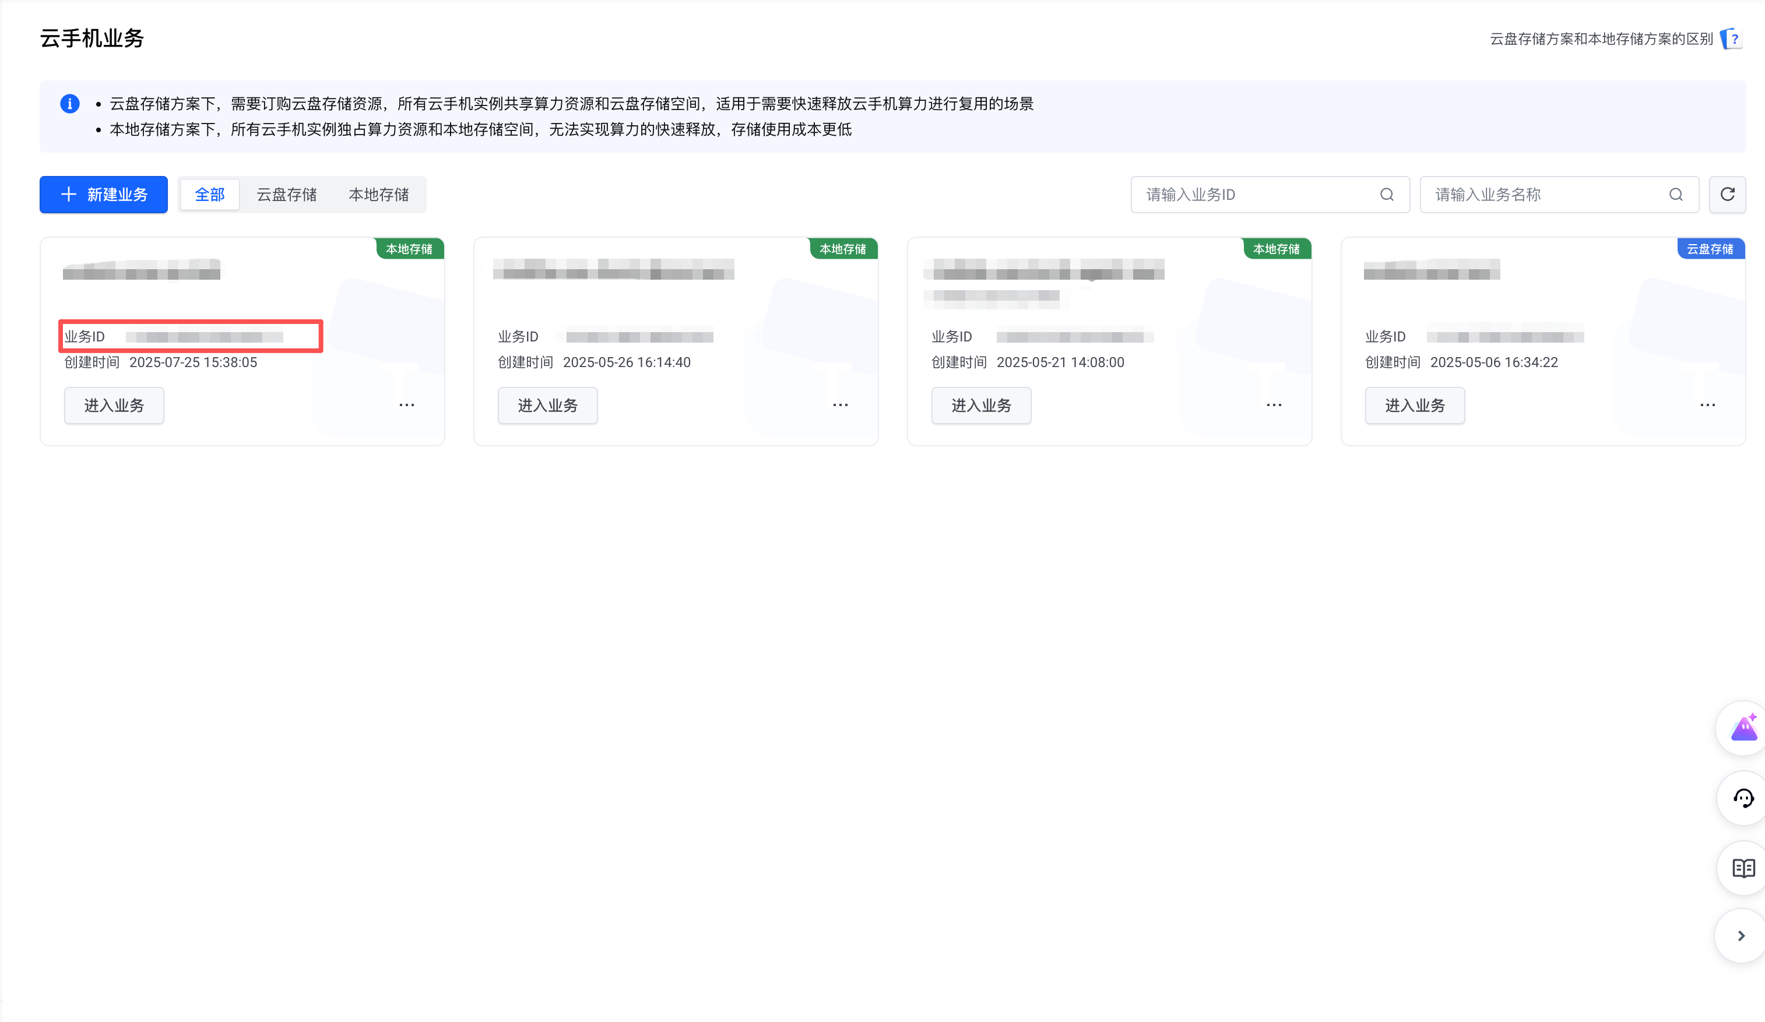The height and width of the screenshot is (1022, 1765).
Task: Enter the business created on 2025-05-06
Action: coord(1414,406)
